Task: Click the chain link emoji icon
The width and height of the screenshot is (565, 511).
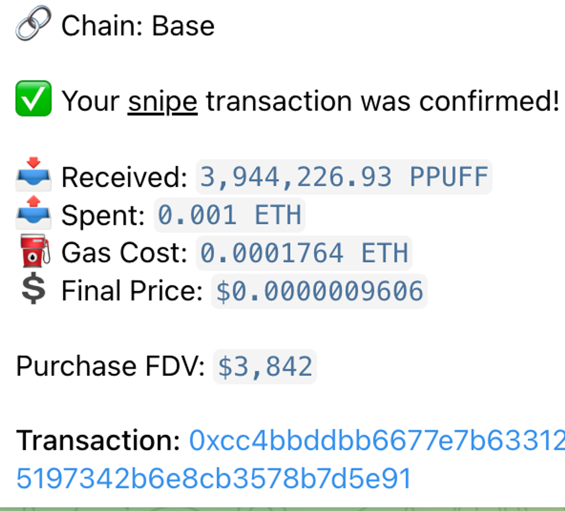Action: coord(33,23)
